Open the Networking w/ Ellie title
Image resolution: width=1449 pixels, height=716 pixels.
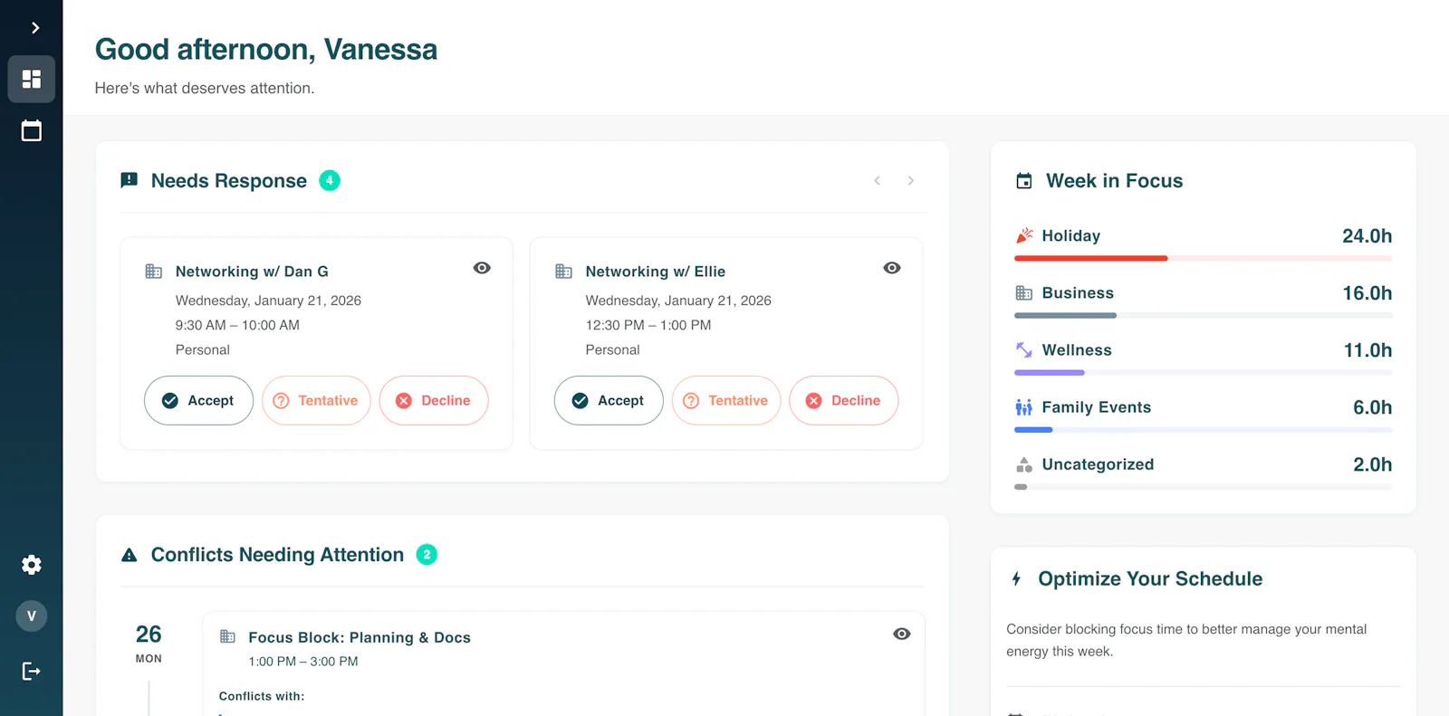[x=656, y=272]
